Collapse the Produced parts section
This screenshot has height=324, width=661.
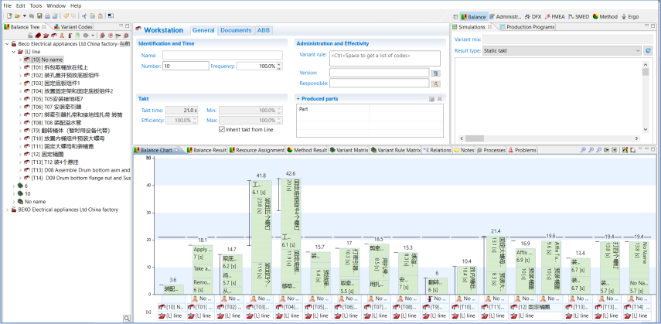click(298, 99)
